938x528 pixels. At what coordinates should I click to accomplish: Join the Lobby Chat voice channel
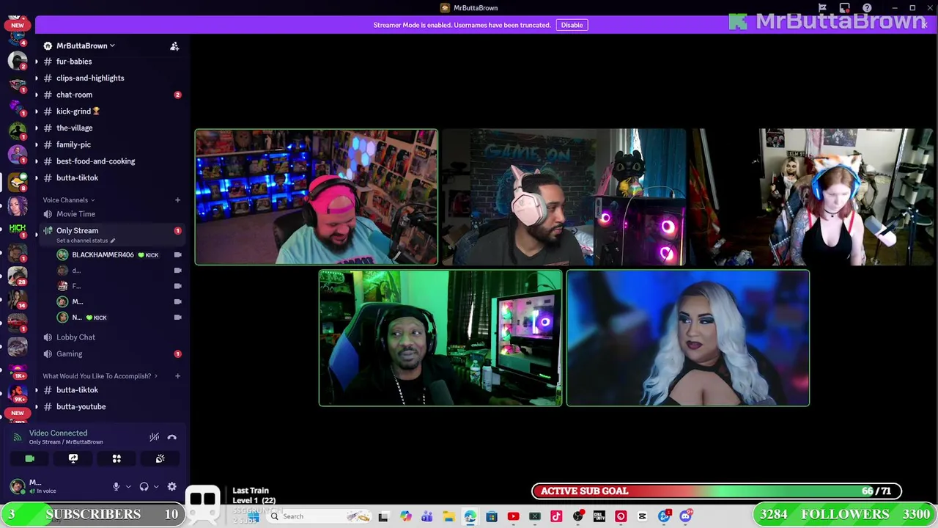tap(75, 337)
